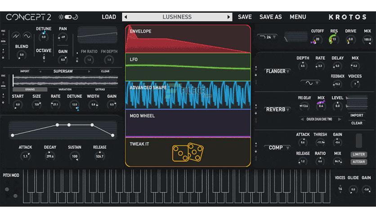Screen dimensions: 376x218
Task: Click the moon dark-theme icon
Action: [75, 17]
